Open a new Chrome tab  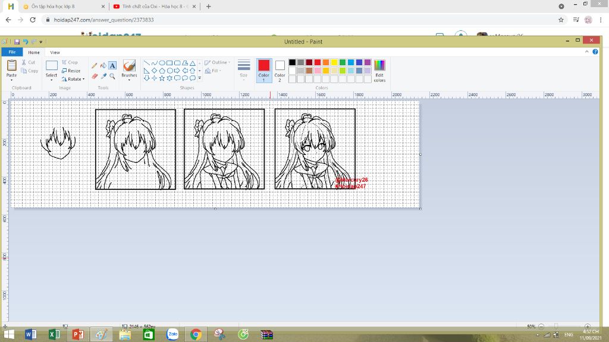(x=209, y=7)
